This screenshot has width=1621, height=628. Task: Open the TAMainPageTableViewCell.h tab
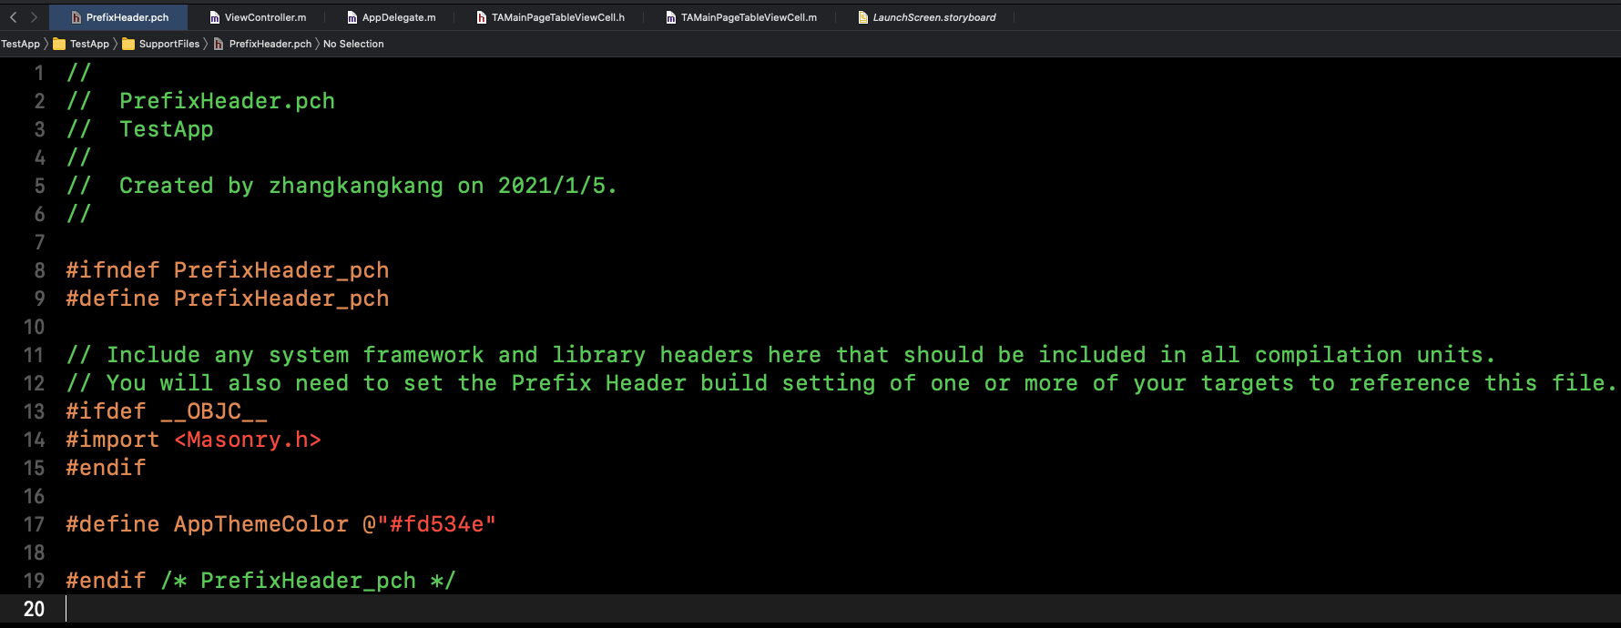[x=557, y=17]
